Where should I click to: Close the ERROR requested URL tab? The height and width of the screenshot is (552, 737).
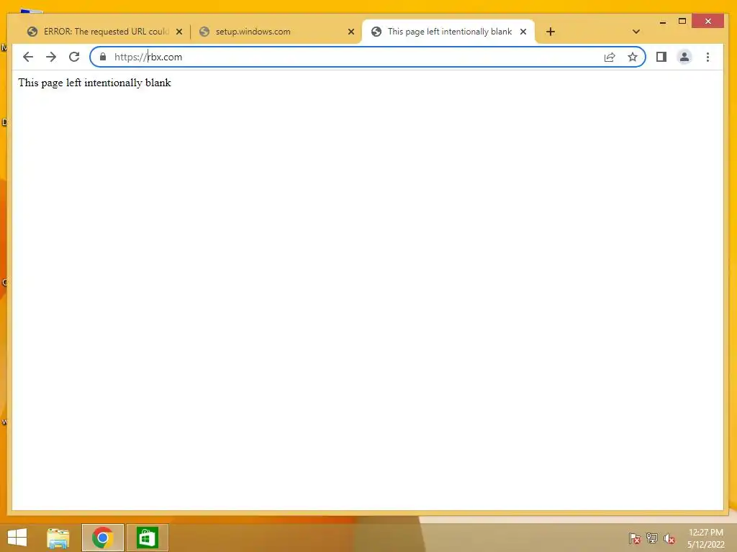pyautogui.click(x=179, y=32)
